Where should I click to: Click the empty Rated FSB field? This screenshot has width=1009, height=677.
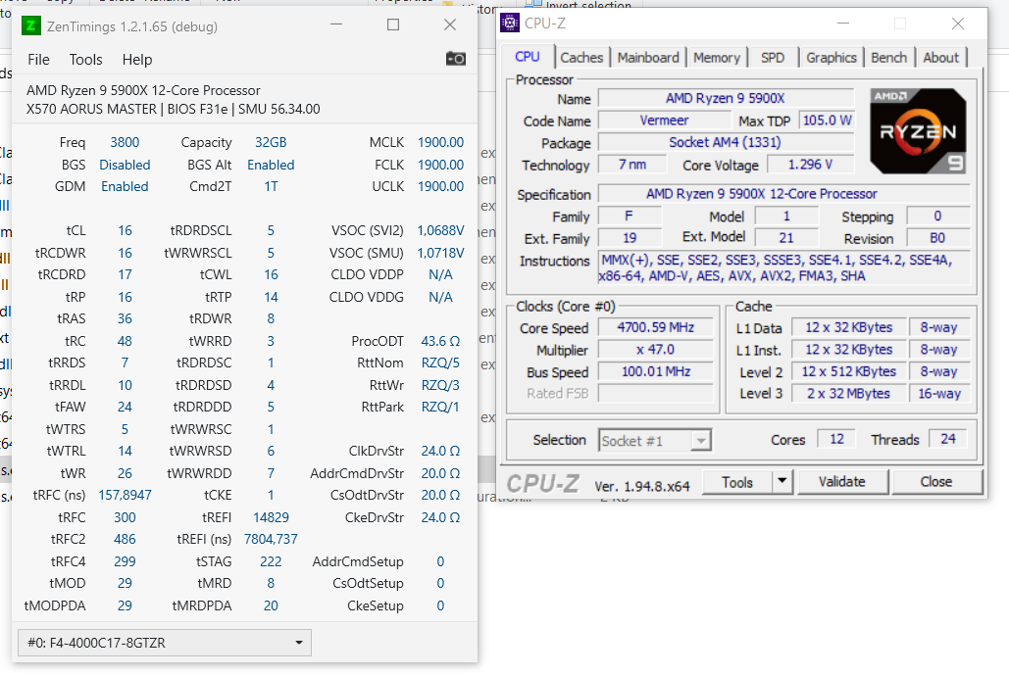click(x=656, y=394)
